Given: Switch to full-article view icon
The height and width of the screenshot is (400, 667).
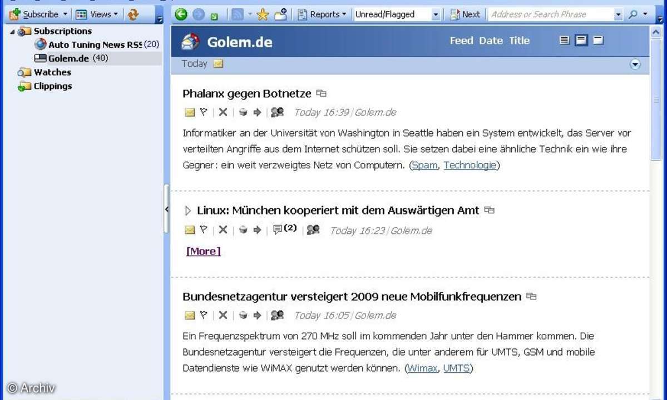Looking at the screenshot, I should point(598,41).
